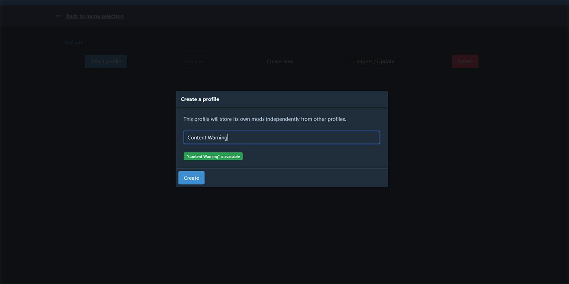The height and width of the screenshot is (284, 569).
Task: Click the Import / Update button
Action: [x=375, y=61]
